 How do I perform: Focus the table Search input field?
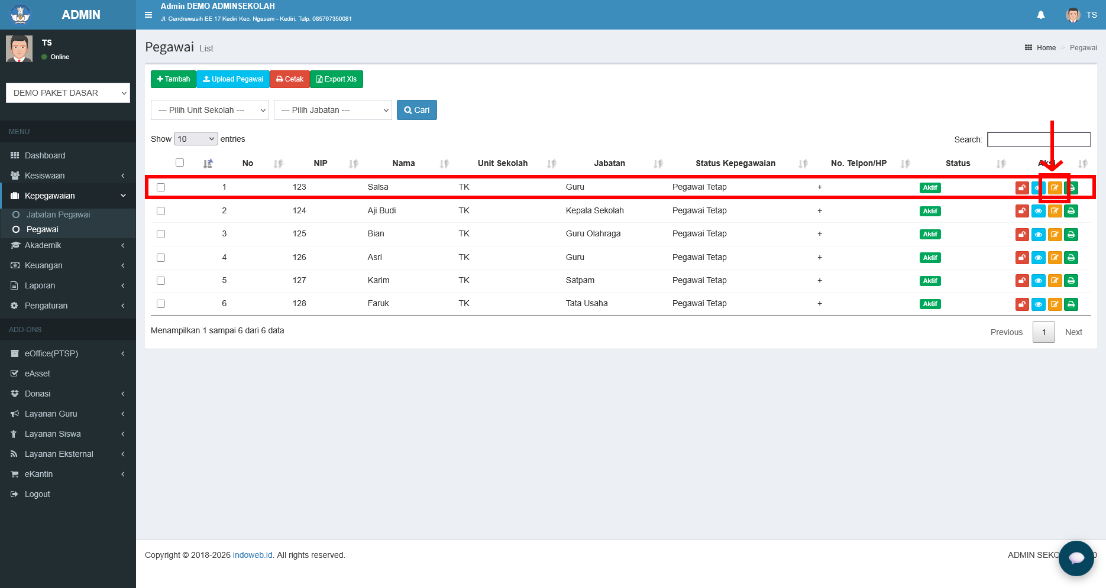pos(1039,139)
